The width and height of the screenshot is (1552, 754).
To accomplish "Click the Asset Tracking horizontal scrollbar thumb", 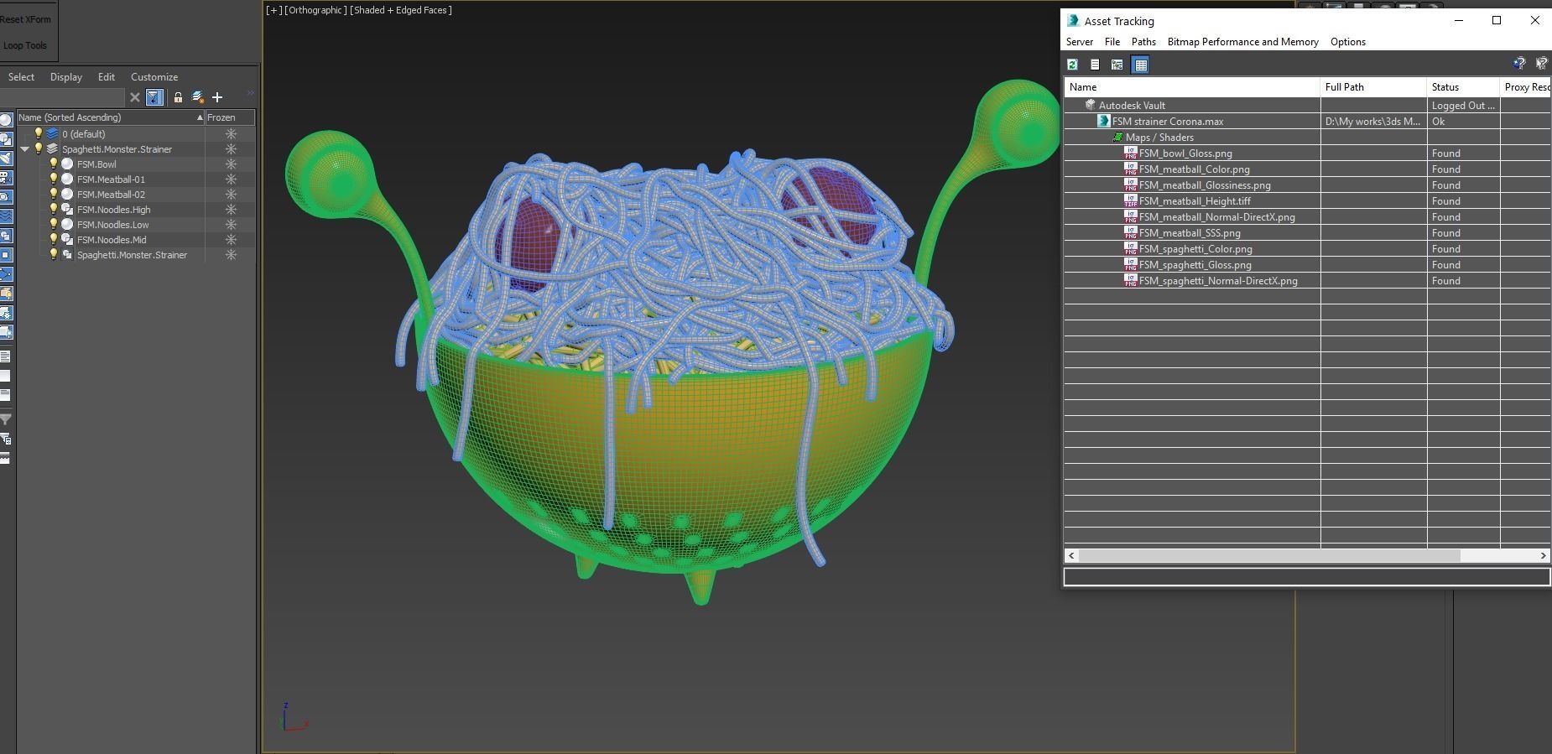I will (1268, 556).
